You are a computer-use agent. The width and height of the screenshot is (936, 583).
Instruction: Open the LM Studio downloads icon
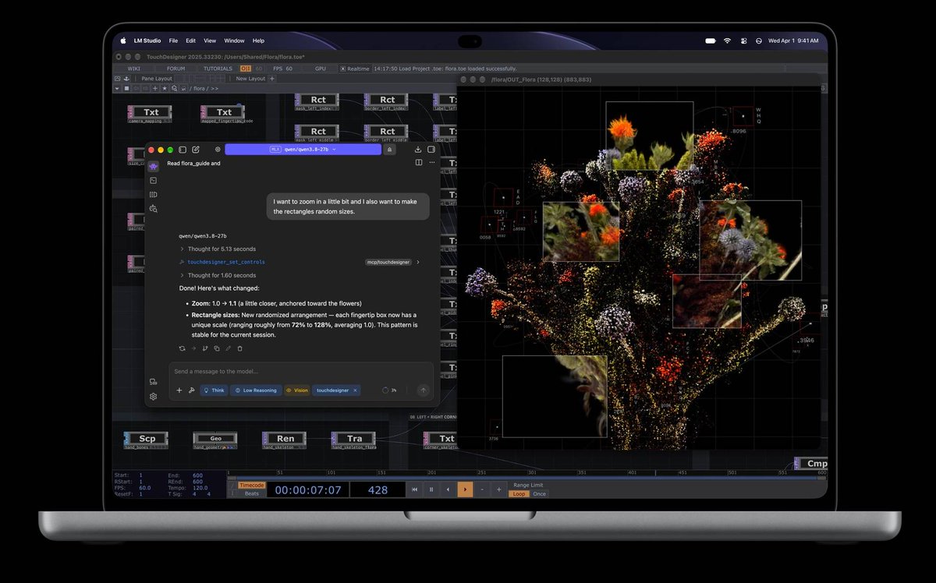pyautogui.click(x=418, y=150)
